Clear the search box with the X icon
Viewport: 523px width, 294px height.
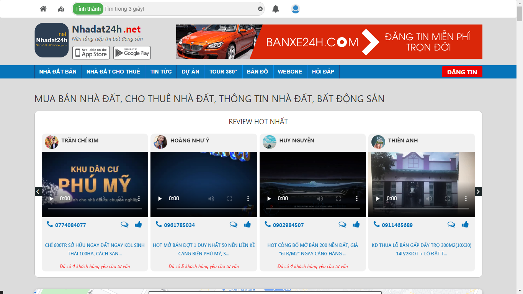pyautogui.click(x=260, y=9)
